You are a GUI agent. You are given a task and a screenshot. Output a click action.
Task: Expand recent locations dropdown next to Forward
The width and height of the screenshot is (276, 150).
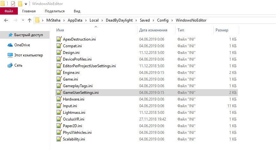[x=23, y=20]
